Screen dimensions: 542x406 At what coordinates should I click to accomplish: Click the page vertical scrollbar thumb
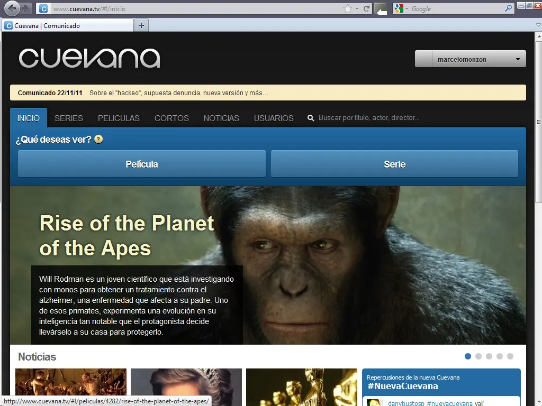[538, 122]
